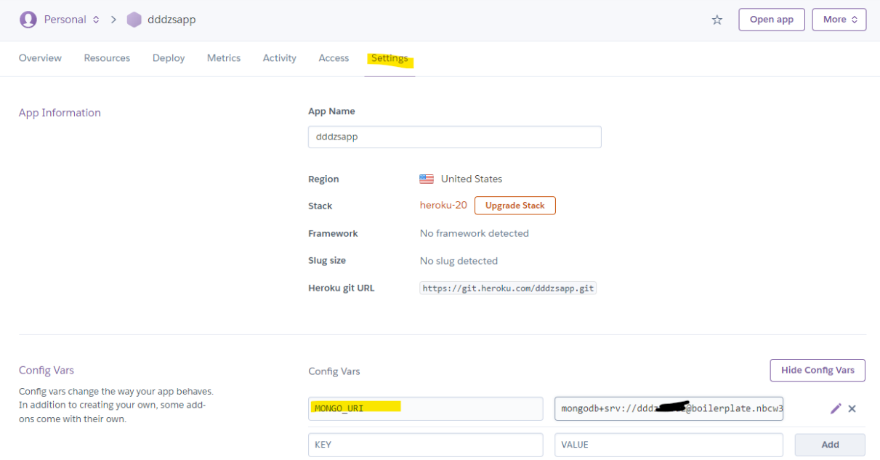The height and width of the screenshot is (460, 880).
Task: Switch to the Resources tab
Action: (107, 58)
